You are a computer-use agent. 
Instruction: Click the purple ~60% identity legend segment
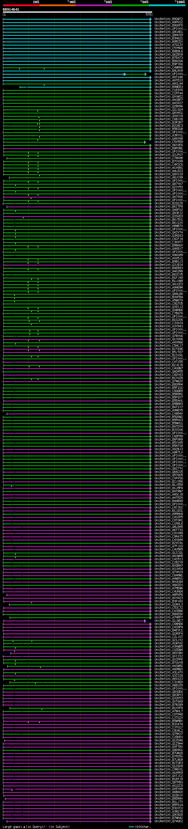94,5
